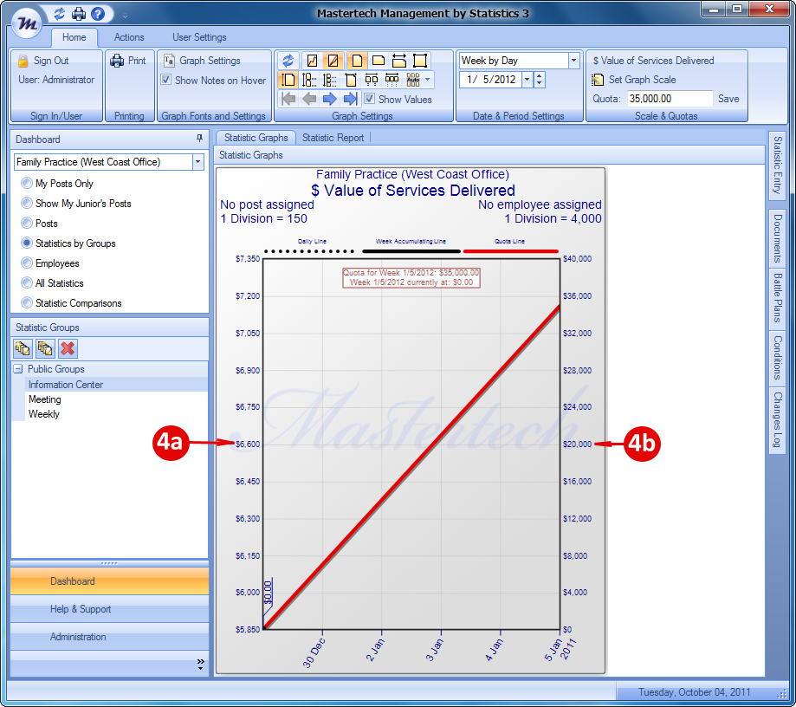The image size is (796, 707).
Task: Open the Home ribbon tab
Action: [74, 37]
